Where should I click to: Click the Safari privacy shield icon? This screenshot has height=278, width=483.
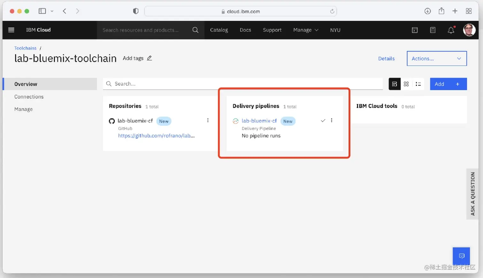pos(136,11)
